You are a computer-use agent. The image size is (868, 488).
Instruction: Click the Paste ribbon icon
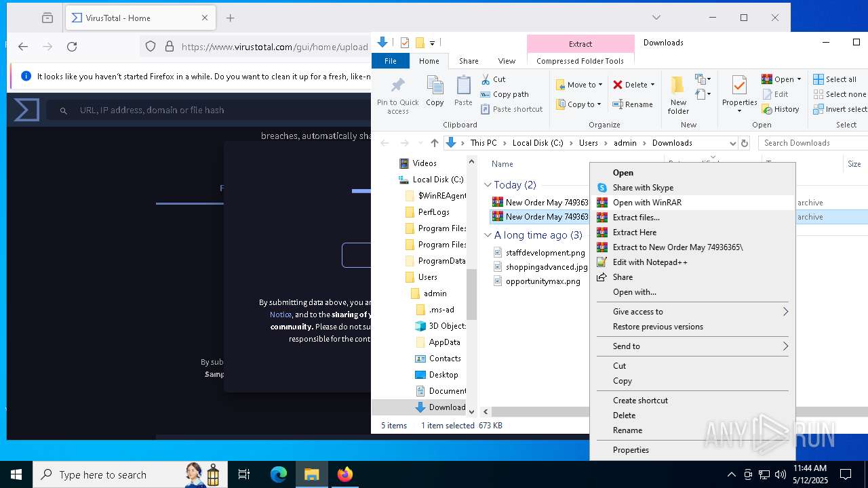click(463, 91)
